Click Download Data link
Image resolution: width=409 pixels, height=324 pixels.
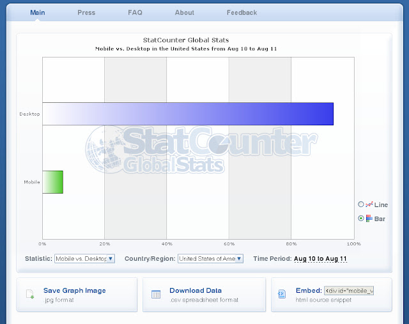coord(196,290)
